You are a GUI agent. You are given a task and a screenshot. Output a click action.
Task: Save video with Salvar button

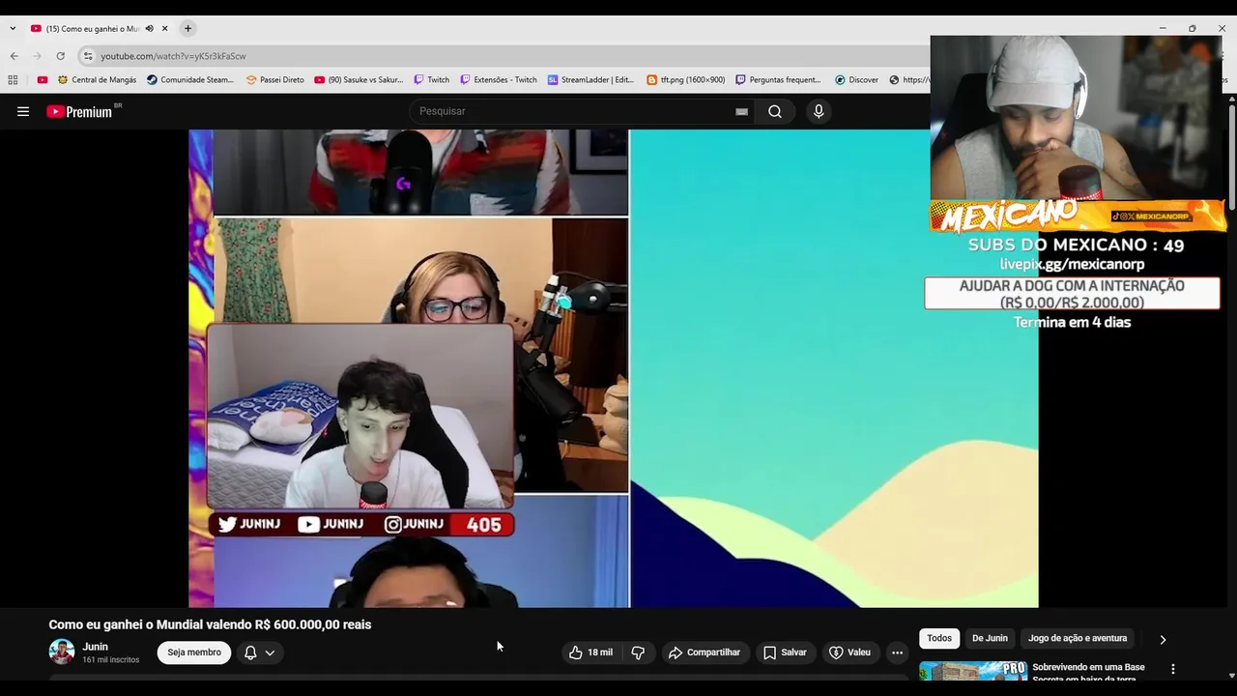(x=785, y=652)
